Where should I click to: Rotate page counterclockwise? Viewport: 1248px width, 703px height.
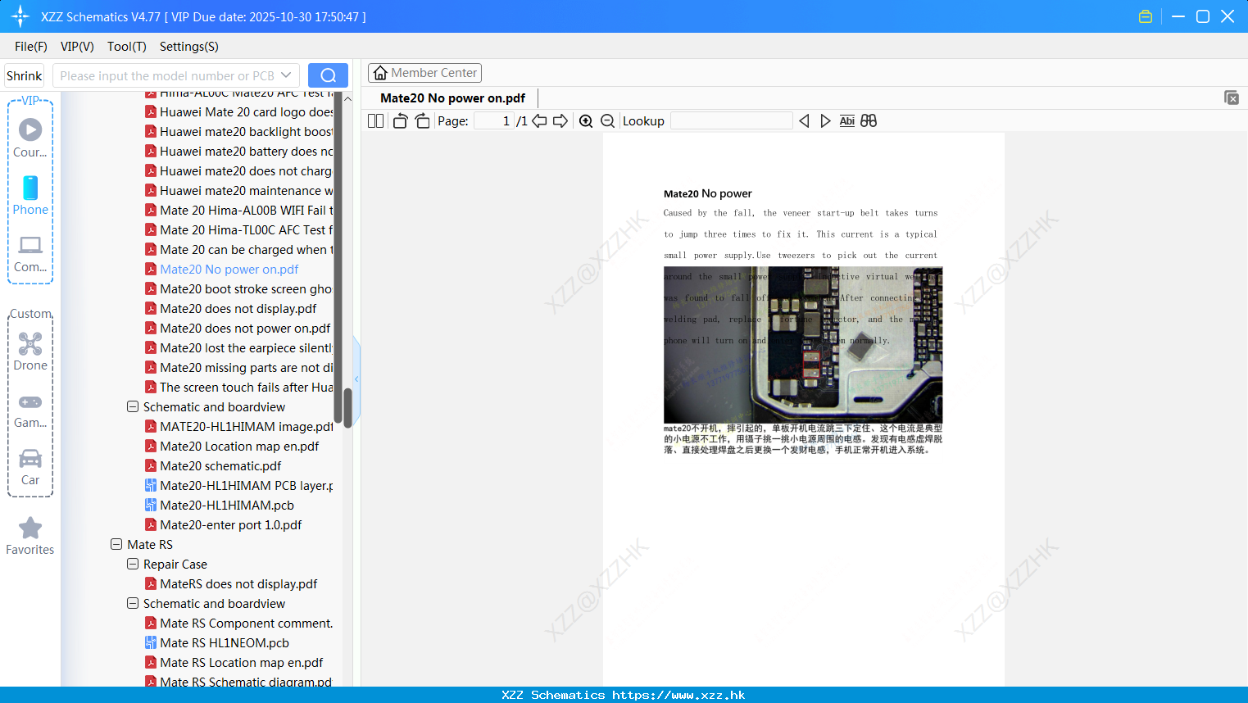pyautogui.click(x=400, y=121)
